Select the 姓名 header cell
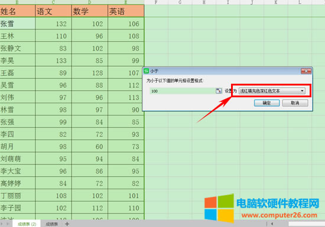The width and height of the screenshot is (325, 227). click(17, 11)
